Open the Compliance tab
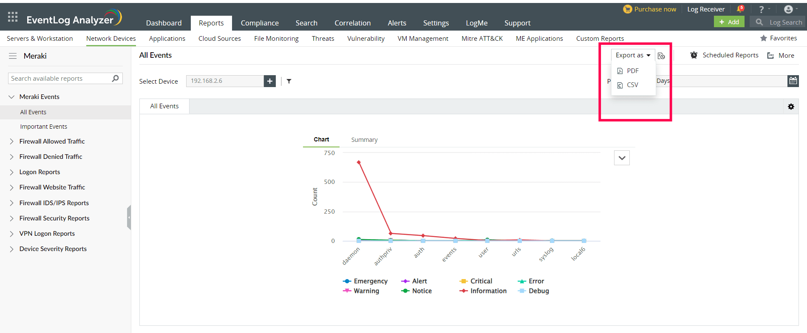This screenshot has height=333, width=807. click(260, 23)
